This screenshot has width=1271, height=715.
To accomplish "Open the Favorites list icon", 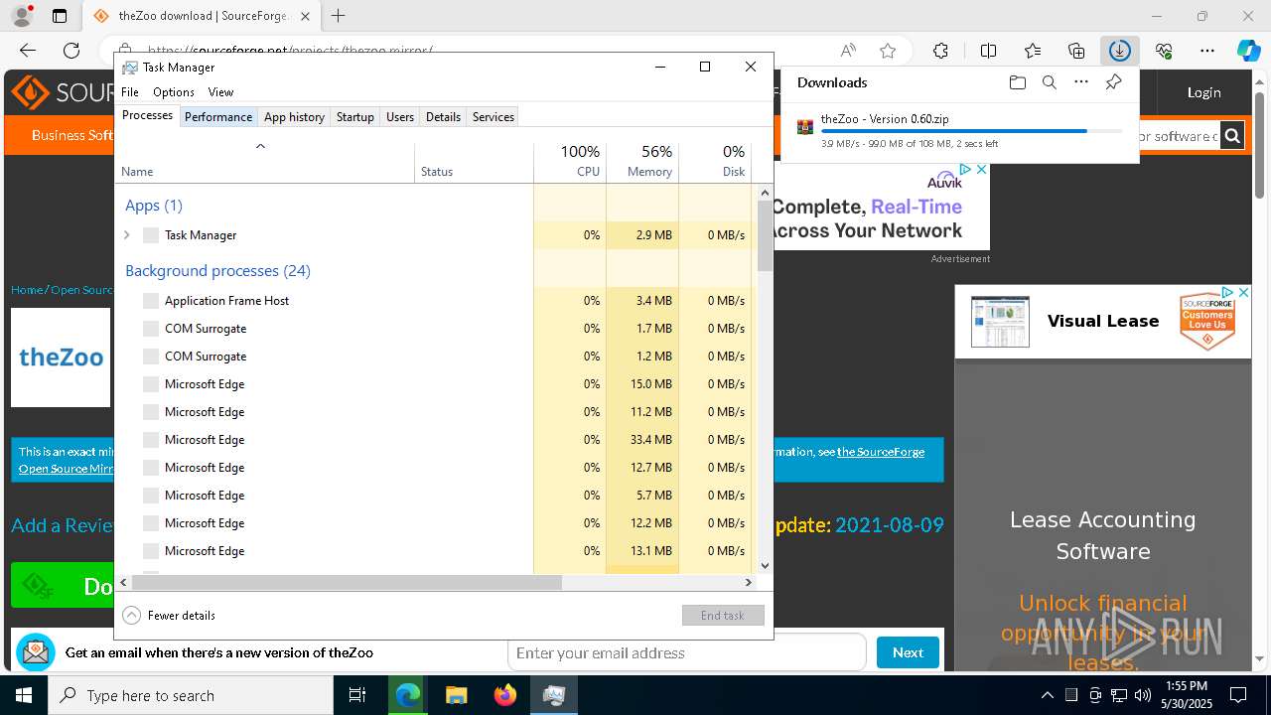I will (1033, 51).
